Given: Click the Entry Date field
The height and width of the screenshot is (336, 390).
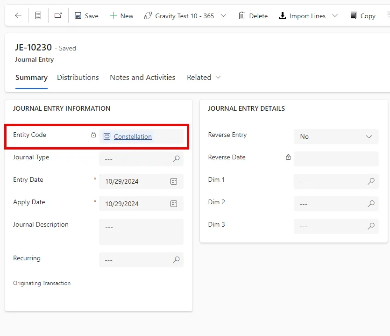Looking at the screenshot, I should click(141, 181).
